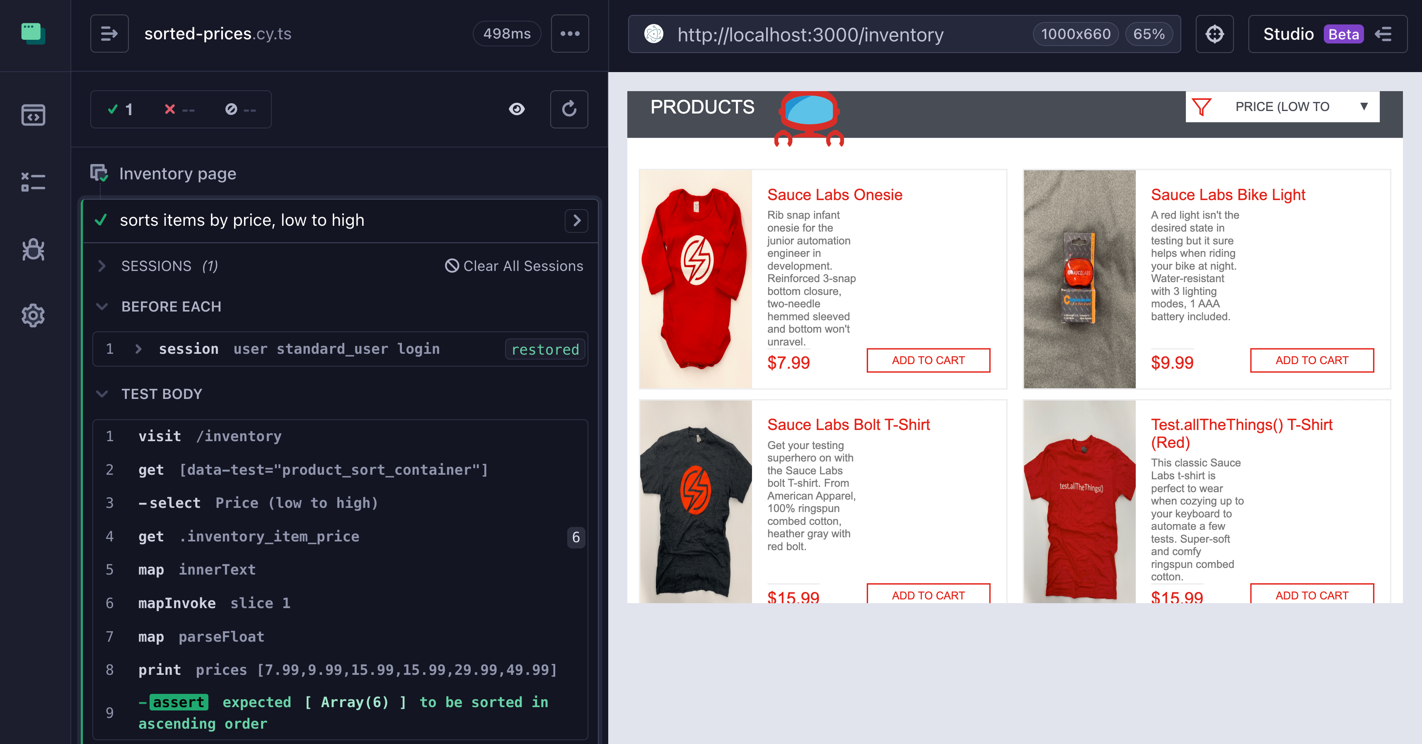1422x744 pixels.
Task: Open the Runs sidebar icon
Action: [x=33, y=182]
